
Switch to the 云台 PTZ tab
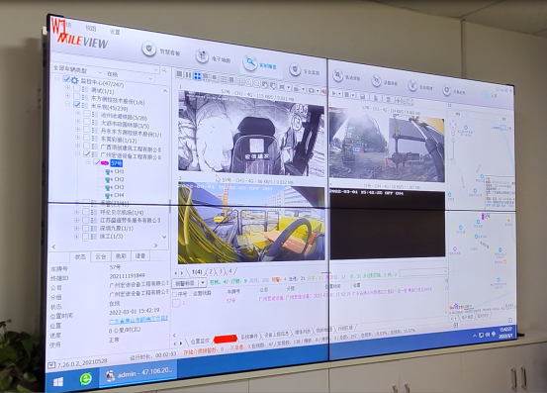[101, 256]
